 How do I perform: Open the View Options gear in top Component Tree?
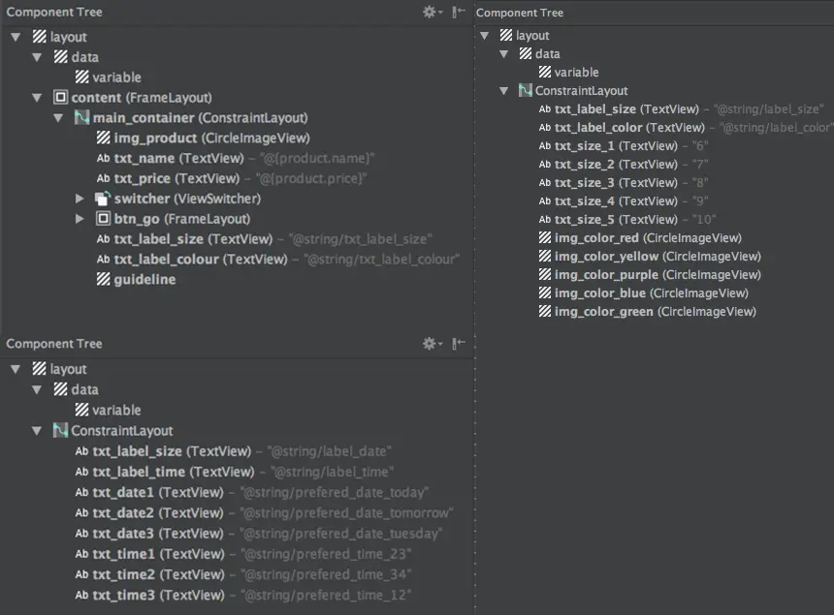(427, 12)
